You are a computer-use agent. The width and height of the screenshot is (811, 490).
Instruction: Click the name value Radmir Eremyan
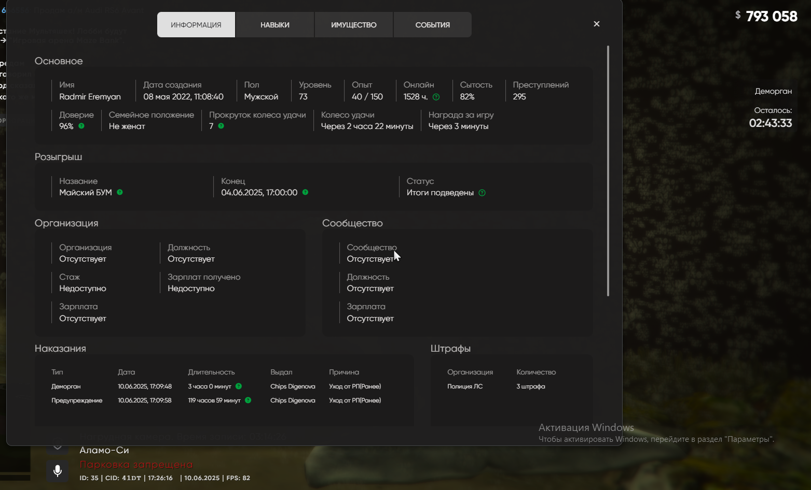(90, 97)
